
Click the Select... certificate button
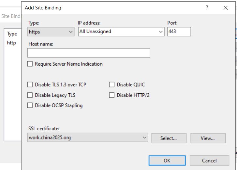[x=169, y=138]
